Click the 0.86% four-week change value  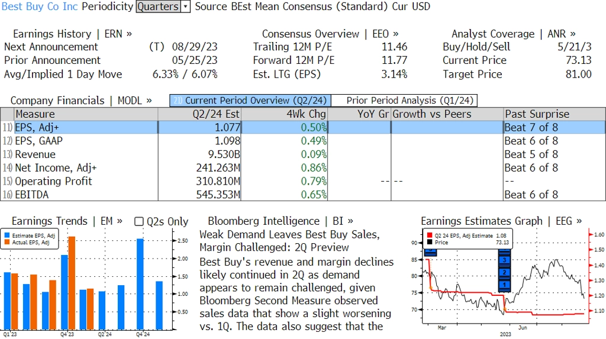point(314,168)
